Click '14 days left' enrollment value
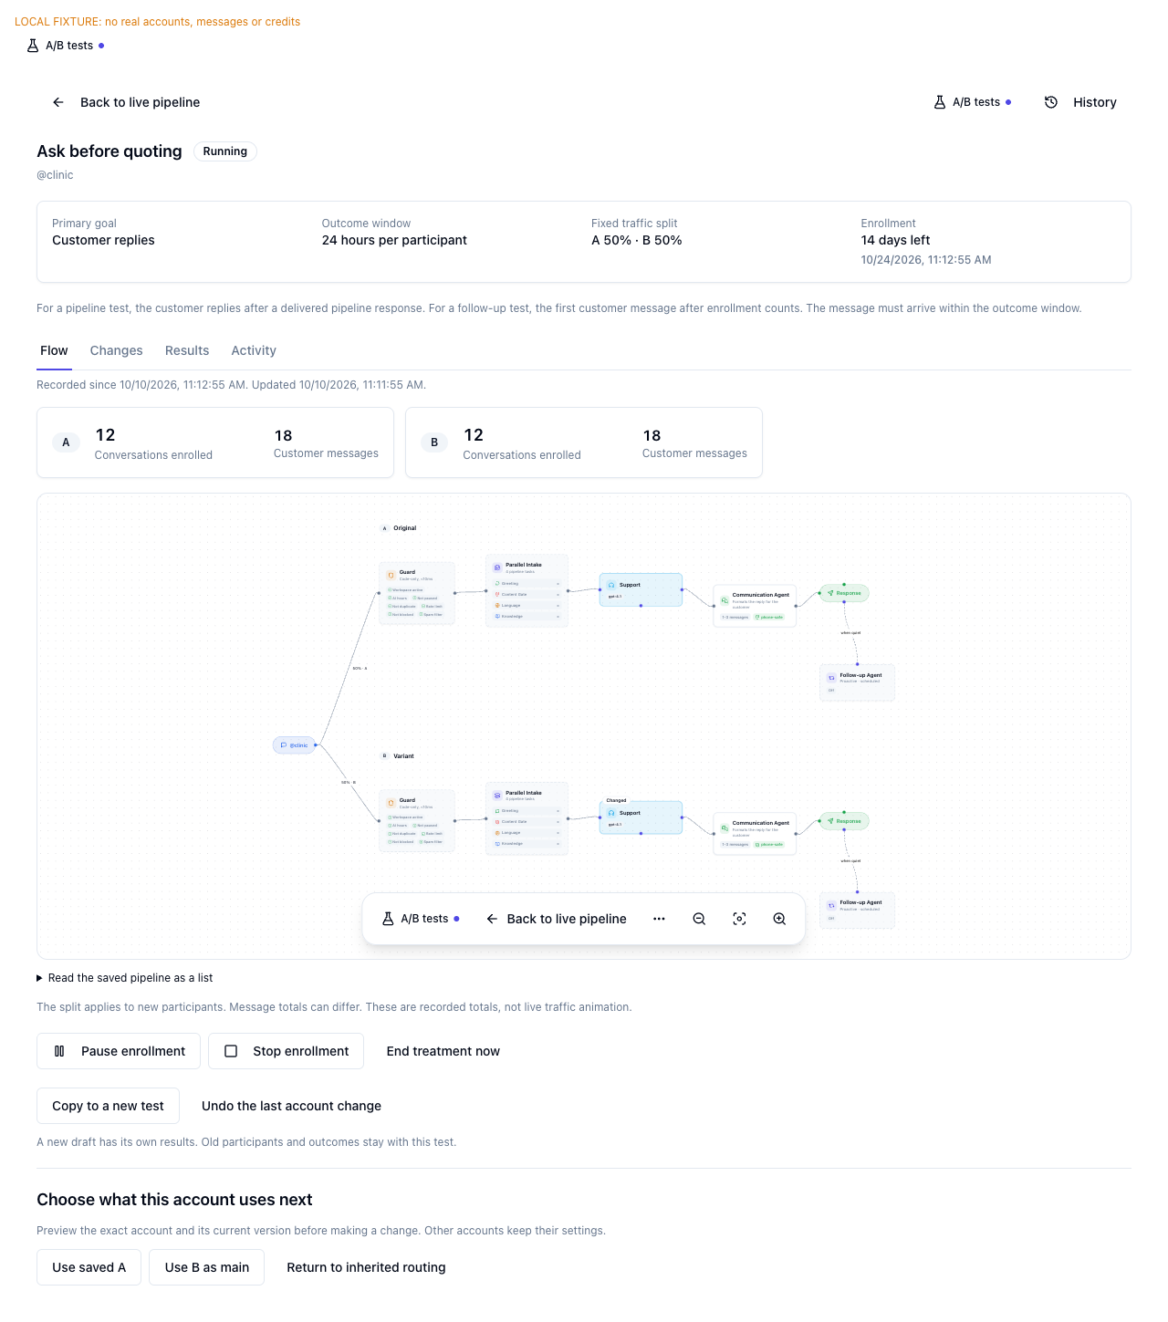 click(895, 240)
